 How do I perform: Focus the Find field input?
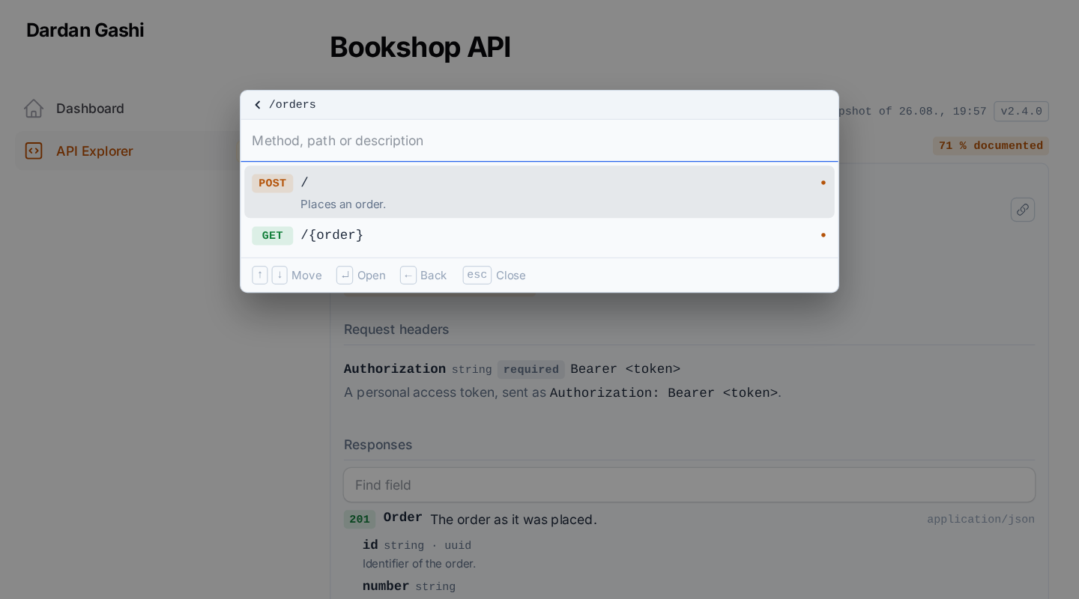coord(689,485)
